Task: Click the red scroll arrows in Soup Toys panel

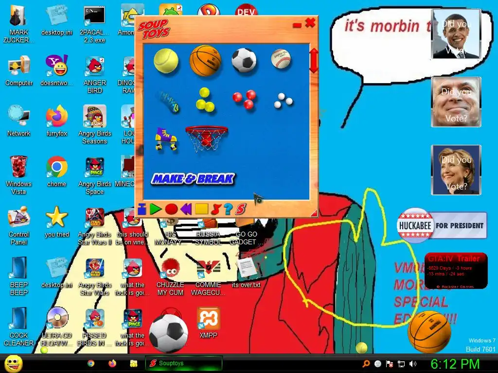Action: coord(314,60)
